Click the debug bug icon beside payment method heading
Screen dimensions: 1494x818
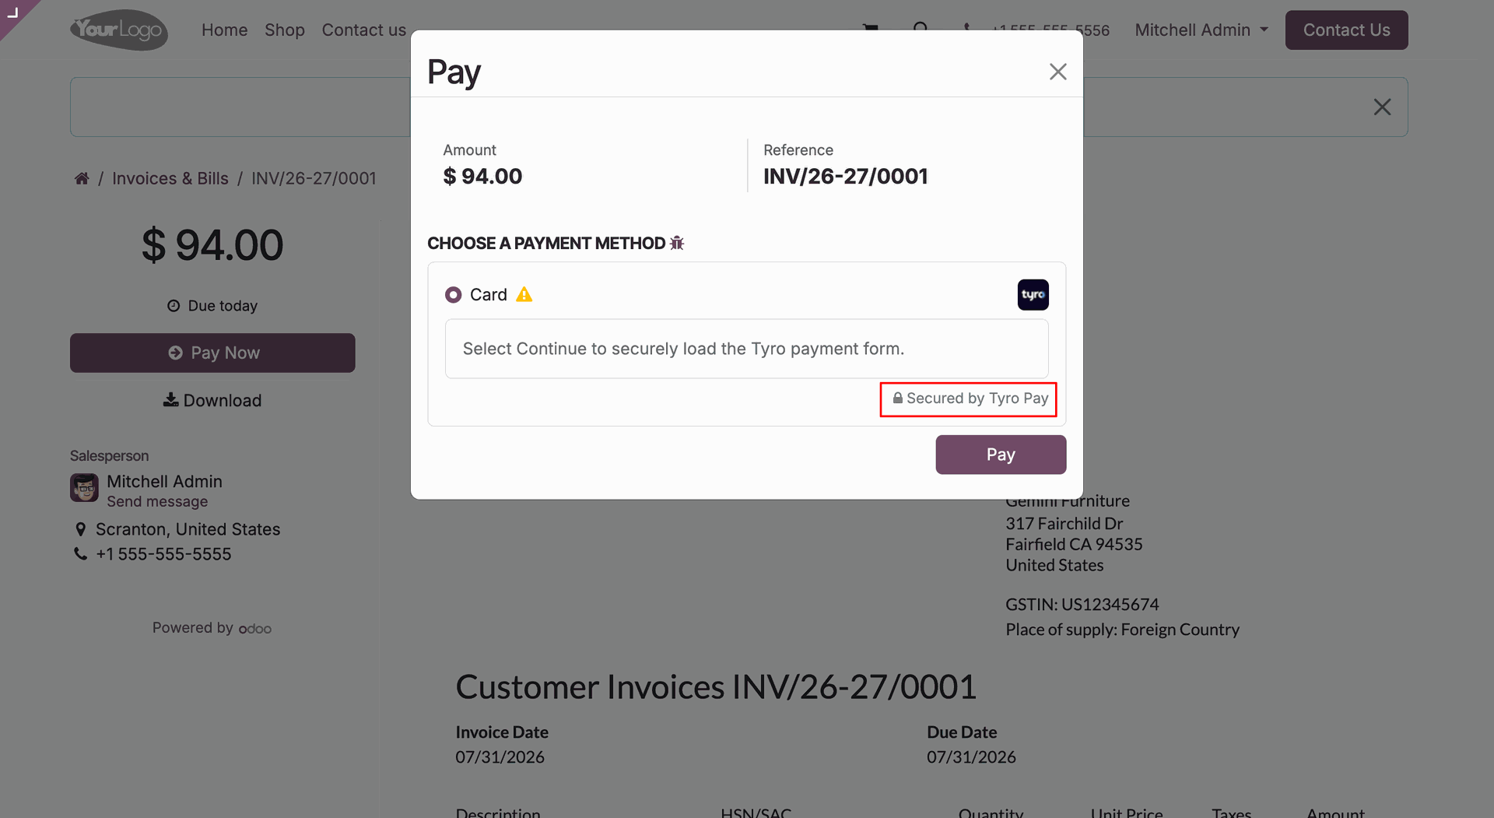(x=677, y=244)
